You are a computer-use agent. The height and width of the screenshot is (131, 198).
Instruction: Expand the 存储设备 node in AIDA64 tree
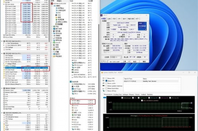pyautogui.click(x=52, y=38)
